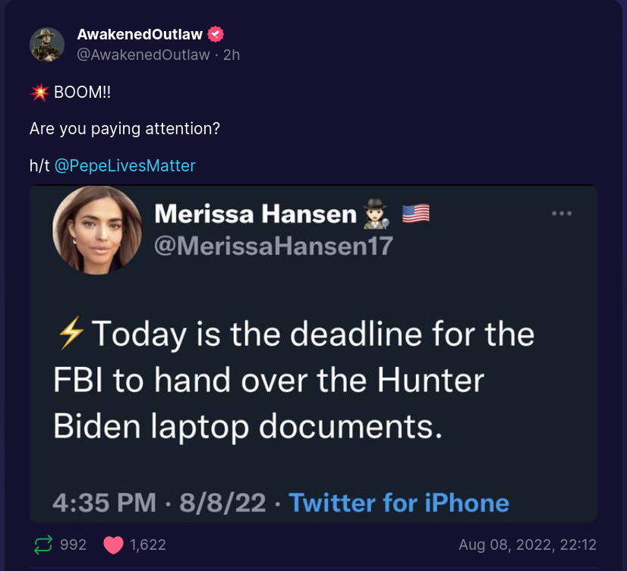
Task: Click the lightning bolt emoji in tweet
Action: [71, 334]
